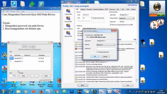Switch to the S2C tab
The image size is (167, 94).
coord(123,9)
